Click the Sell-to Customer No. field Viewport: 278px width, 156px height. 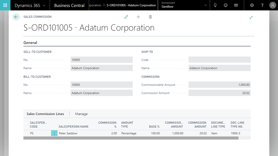(101, 60)
